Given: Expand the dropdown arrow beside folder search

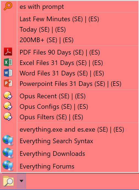Looking at the screenshot, I should tap(21, 181).
